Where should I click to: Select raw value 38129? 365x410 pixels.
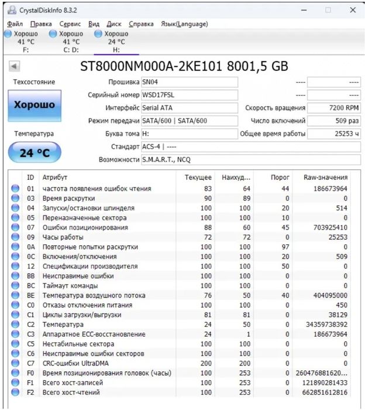tap(338, 315)
